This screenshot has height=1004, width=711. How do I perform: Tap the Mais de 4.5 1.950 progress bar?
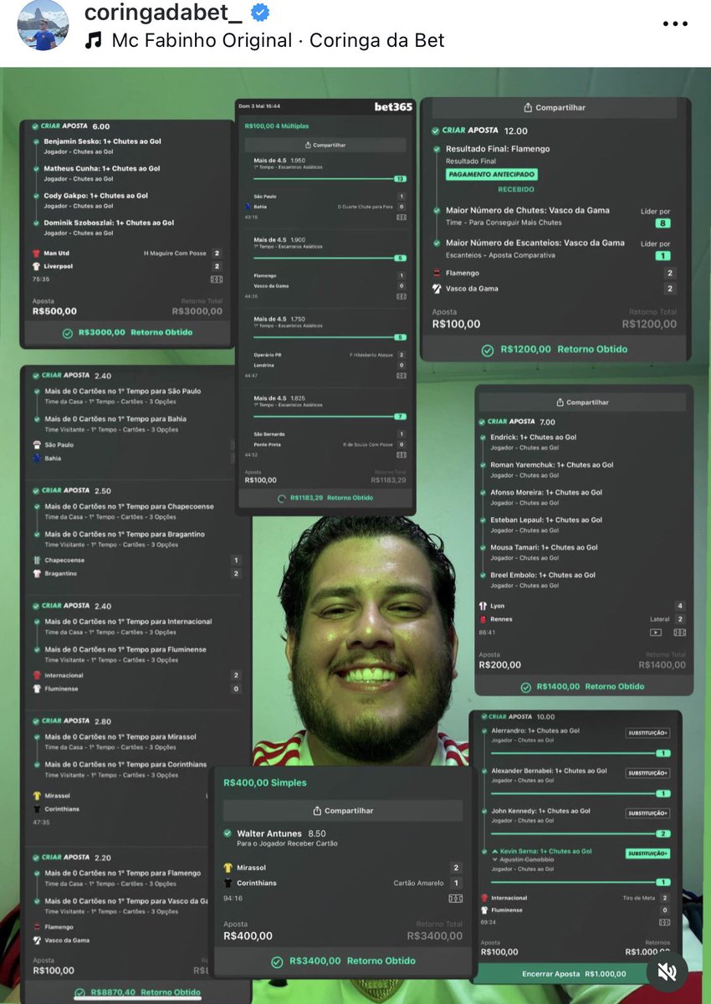click(330, 178)
